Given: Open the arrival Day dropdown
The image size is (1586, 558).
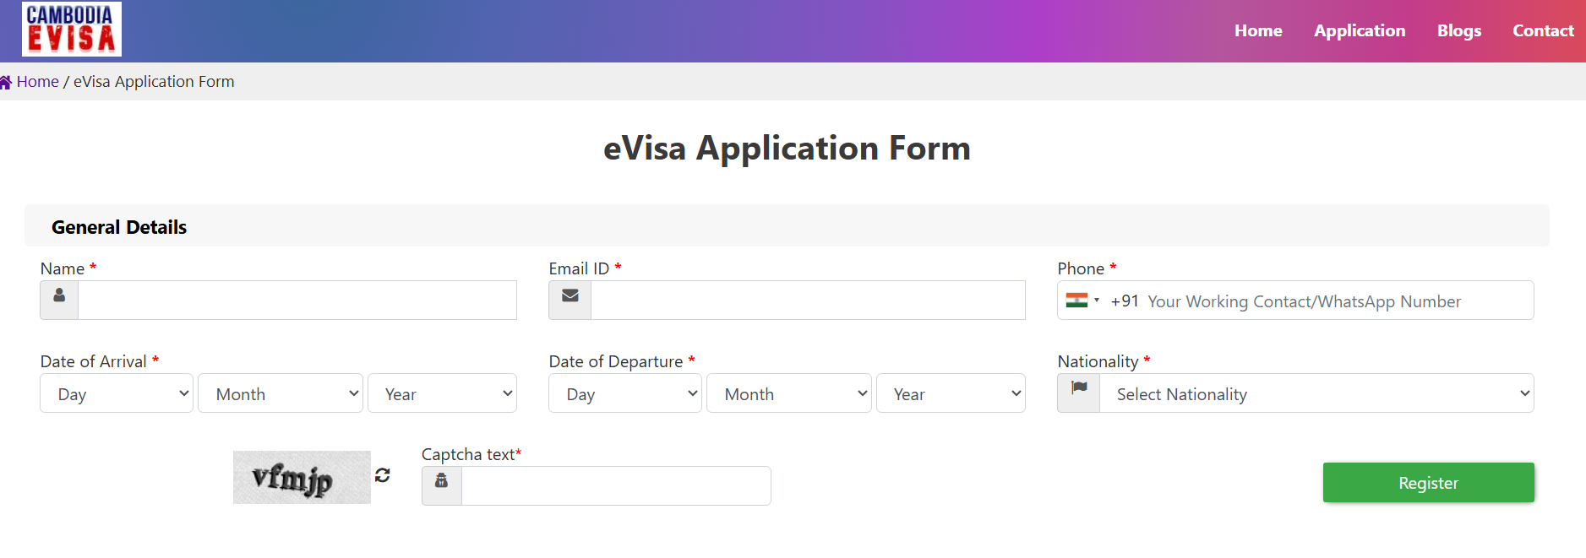Looking at the screenshot, I should tap(117, 393).
